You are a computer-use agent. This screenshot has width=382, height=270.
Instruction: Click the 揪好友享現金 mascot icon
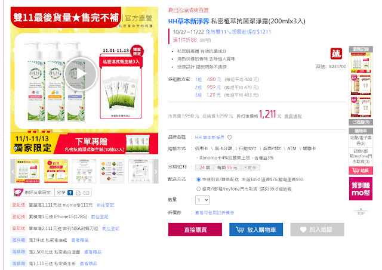[x=18, y=193]
